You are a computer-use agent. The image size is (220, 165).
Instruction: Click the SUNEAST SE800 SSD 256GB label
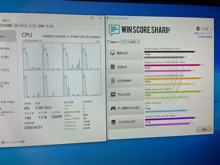tap(160, 116)
